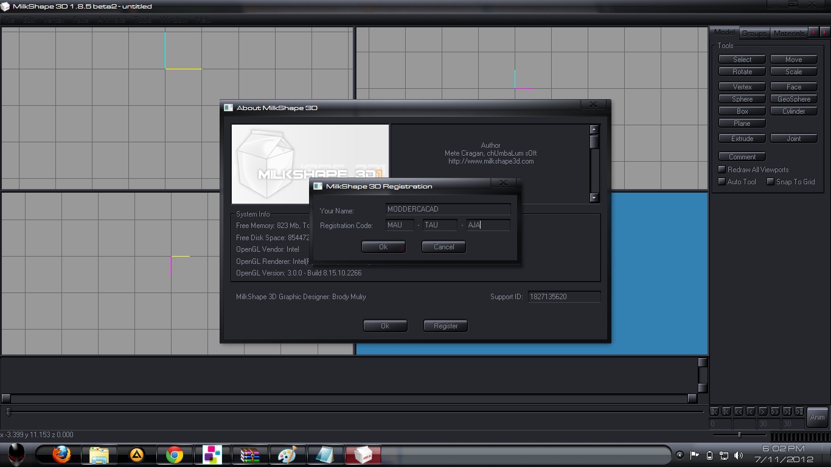The image size is (831, 467).
Task: Step forward one frame
Action: [763, 412]
